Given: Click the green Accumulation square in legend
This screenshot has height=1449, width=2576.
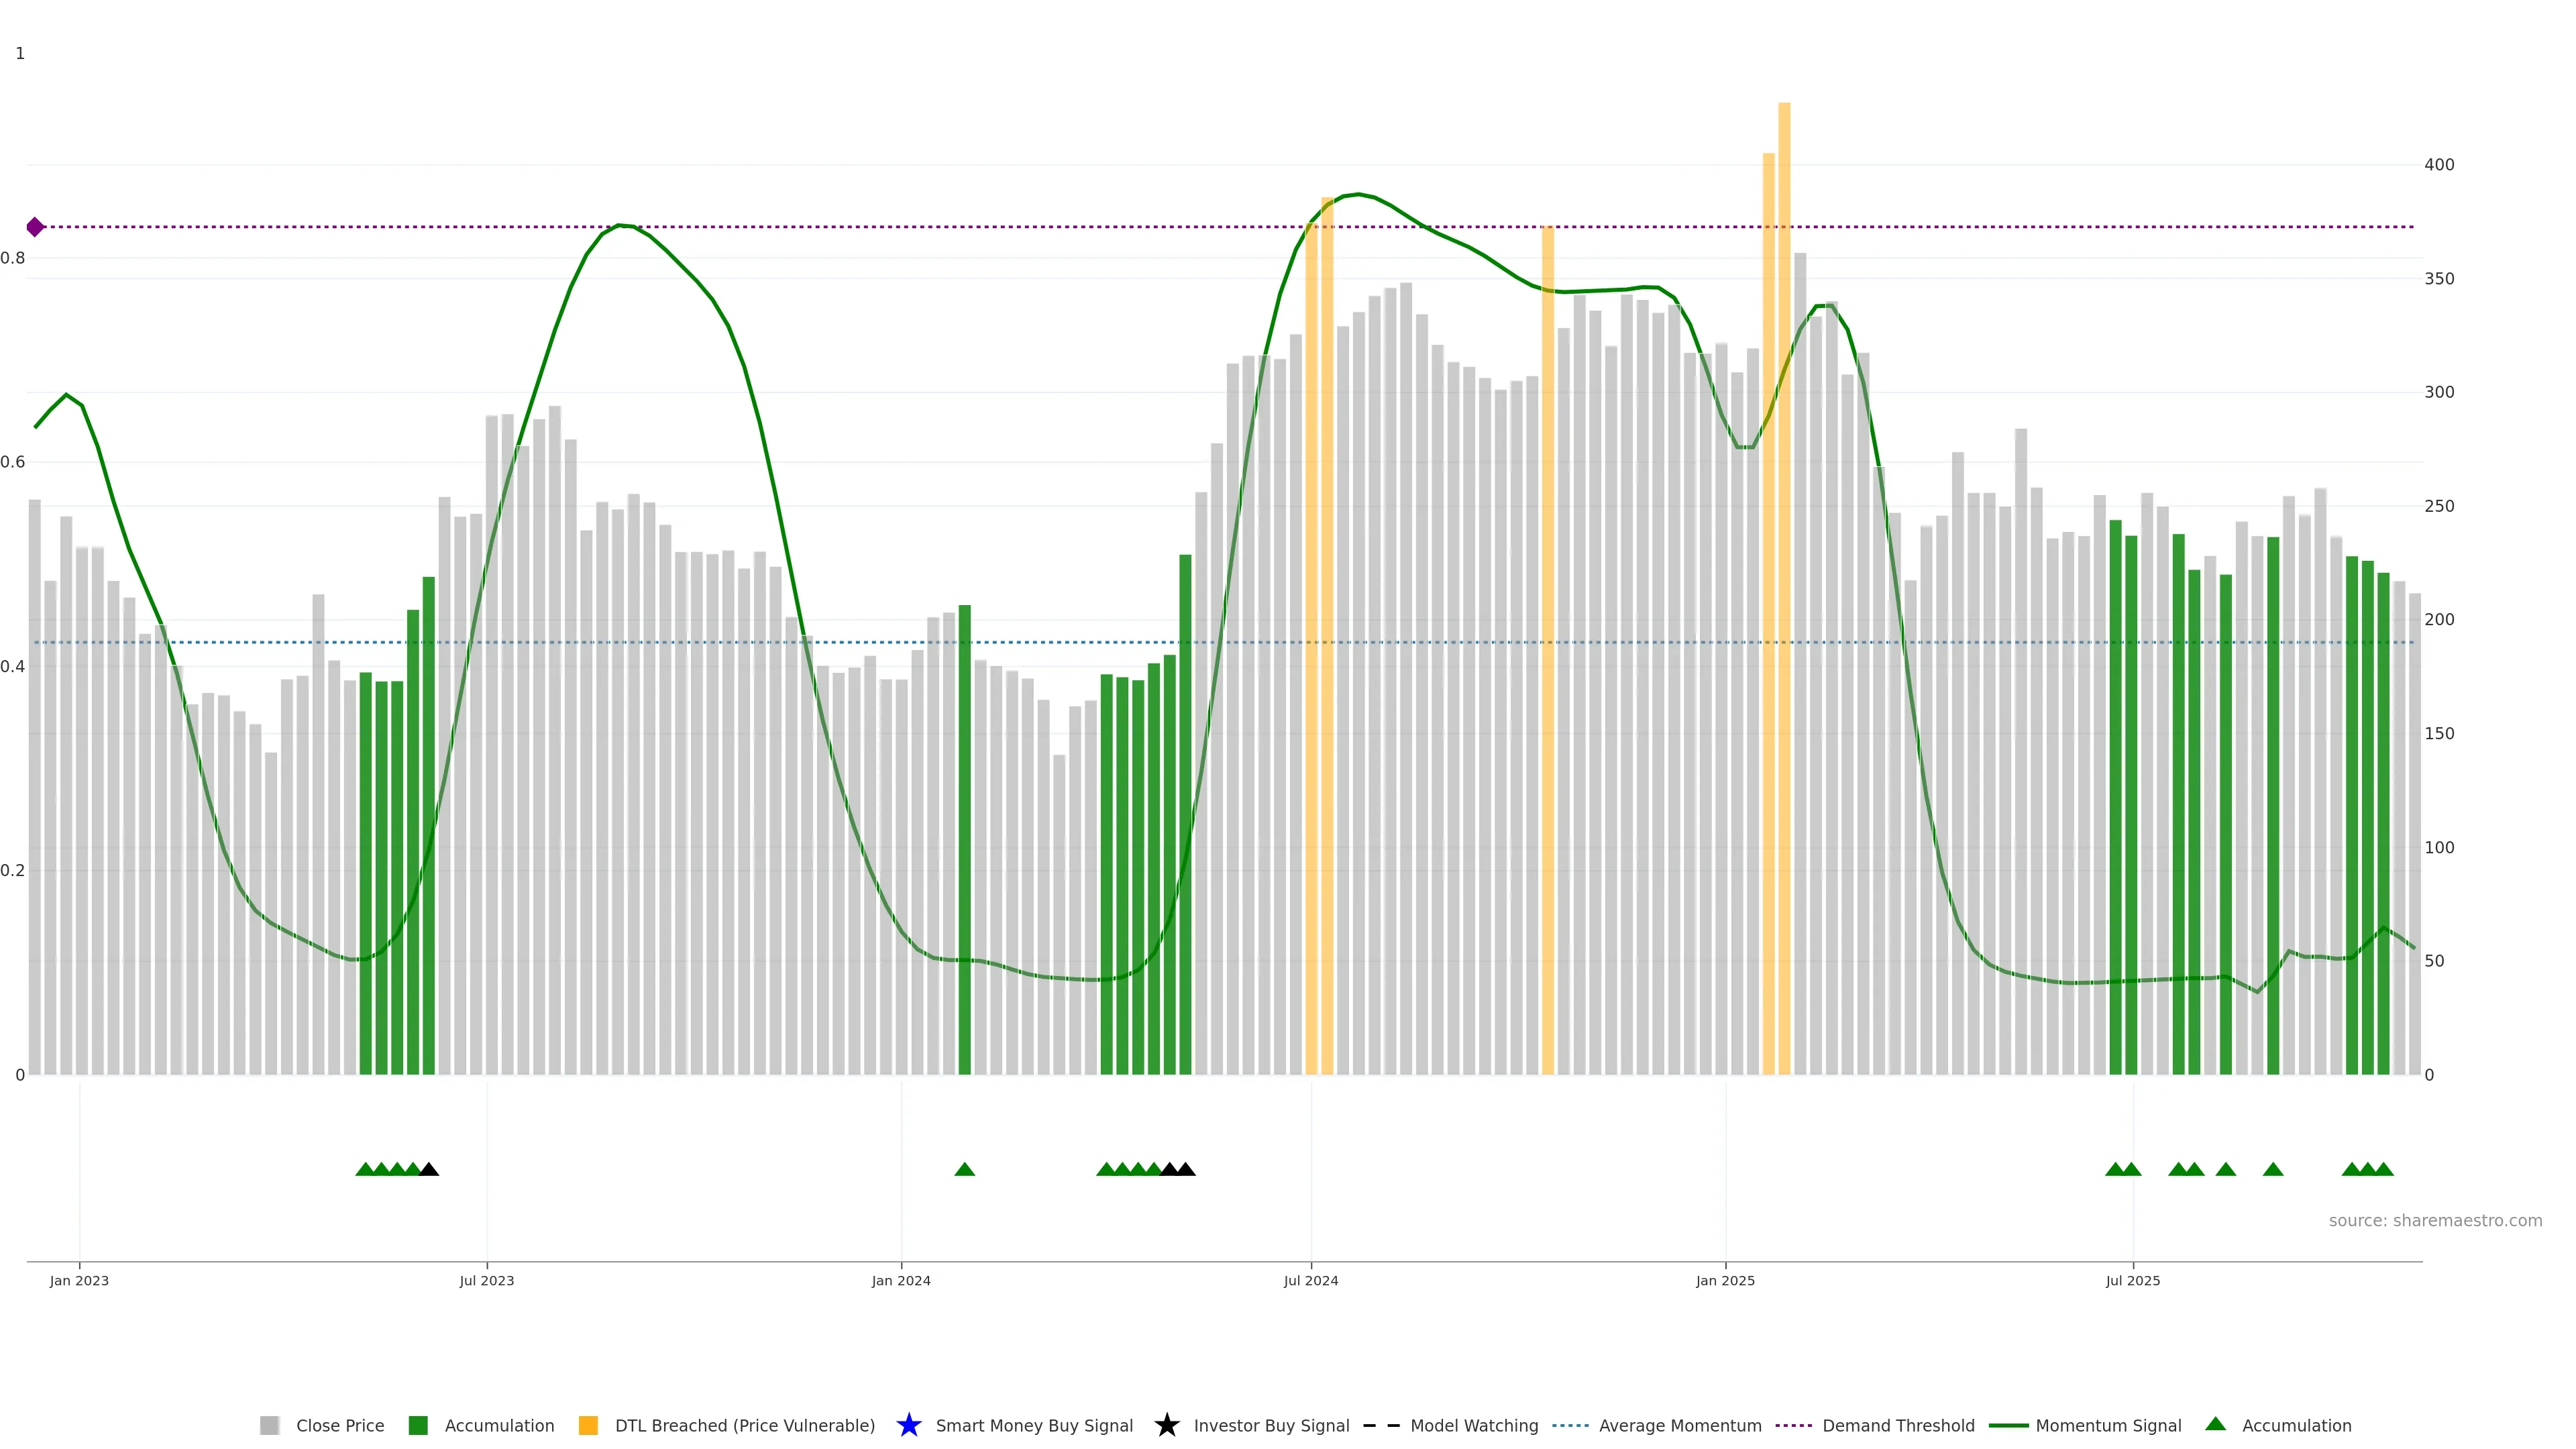Looking at the screenshot, I should click(418, 1425).
